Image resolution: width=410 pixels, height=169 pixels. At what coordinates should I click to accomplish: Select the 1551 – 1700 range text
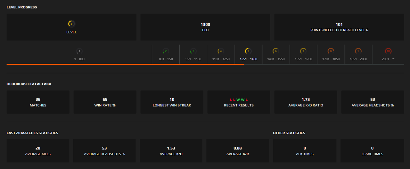[303, 59]
